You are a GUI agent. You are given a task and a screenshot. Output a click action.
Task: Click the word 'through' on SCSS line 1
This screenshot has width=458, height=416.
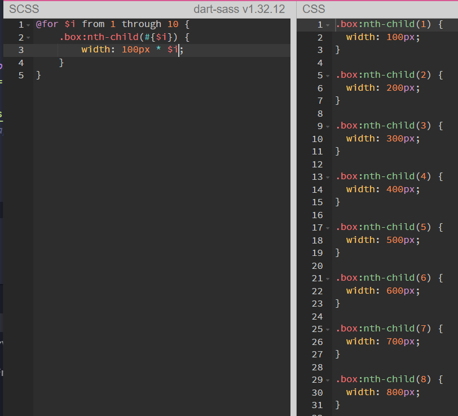coord(142,24)
